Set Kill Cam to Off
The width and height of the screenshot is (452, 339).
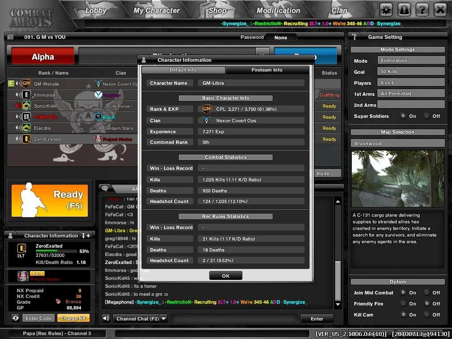[x=427, y=314]
